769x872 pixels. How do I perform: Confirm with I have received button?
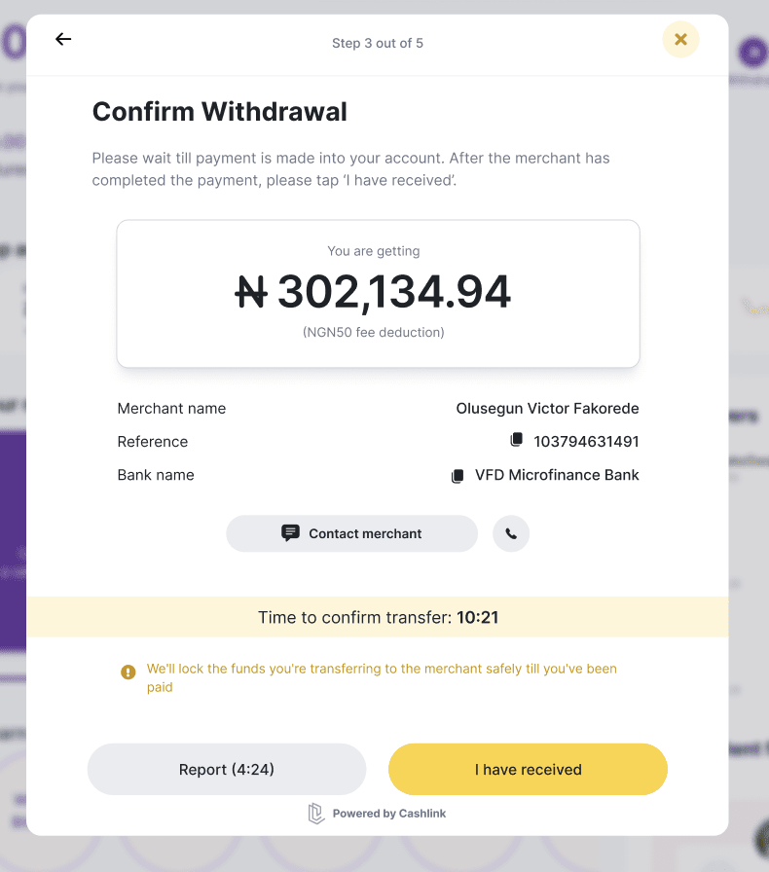(x=528, y=769)
